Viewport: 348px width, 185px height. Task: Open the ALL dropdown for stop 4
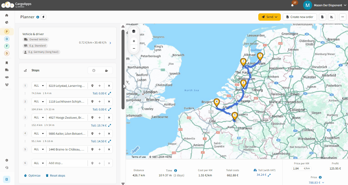[x=39, y=133]
